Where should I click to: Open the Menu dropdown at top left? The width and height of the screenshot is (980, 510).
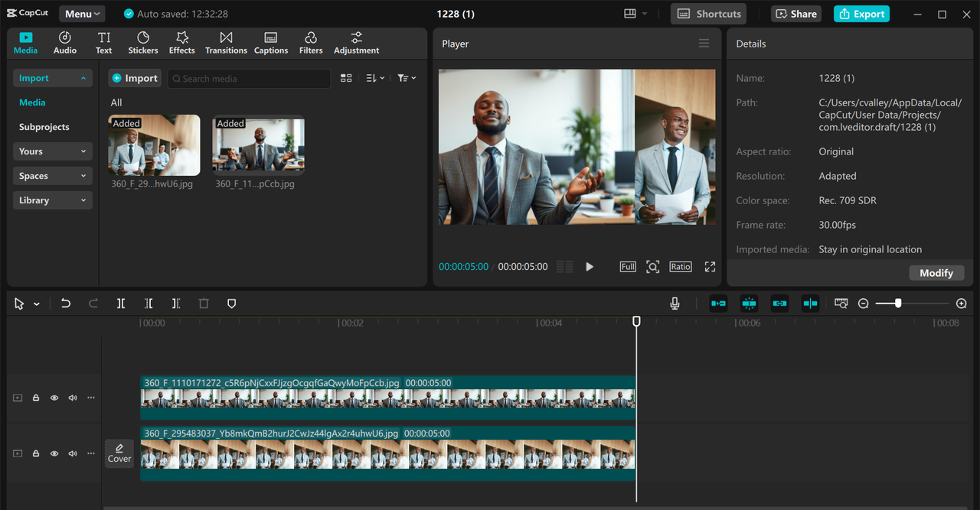click(81, 13)
